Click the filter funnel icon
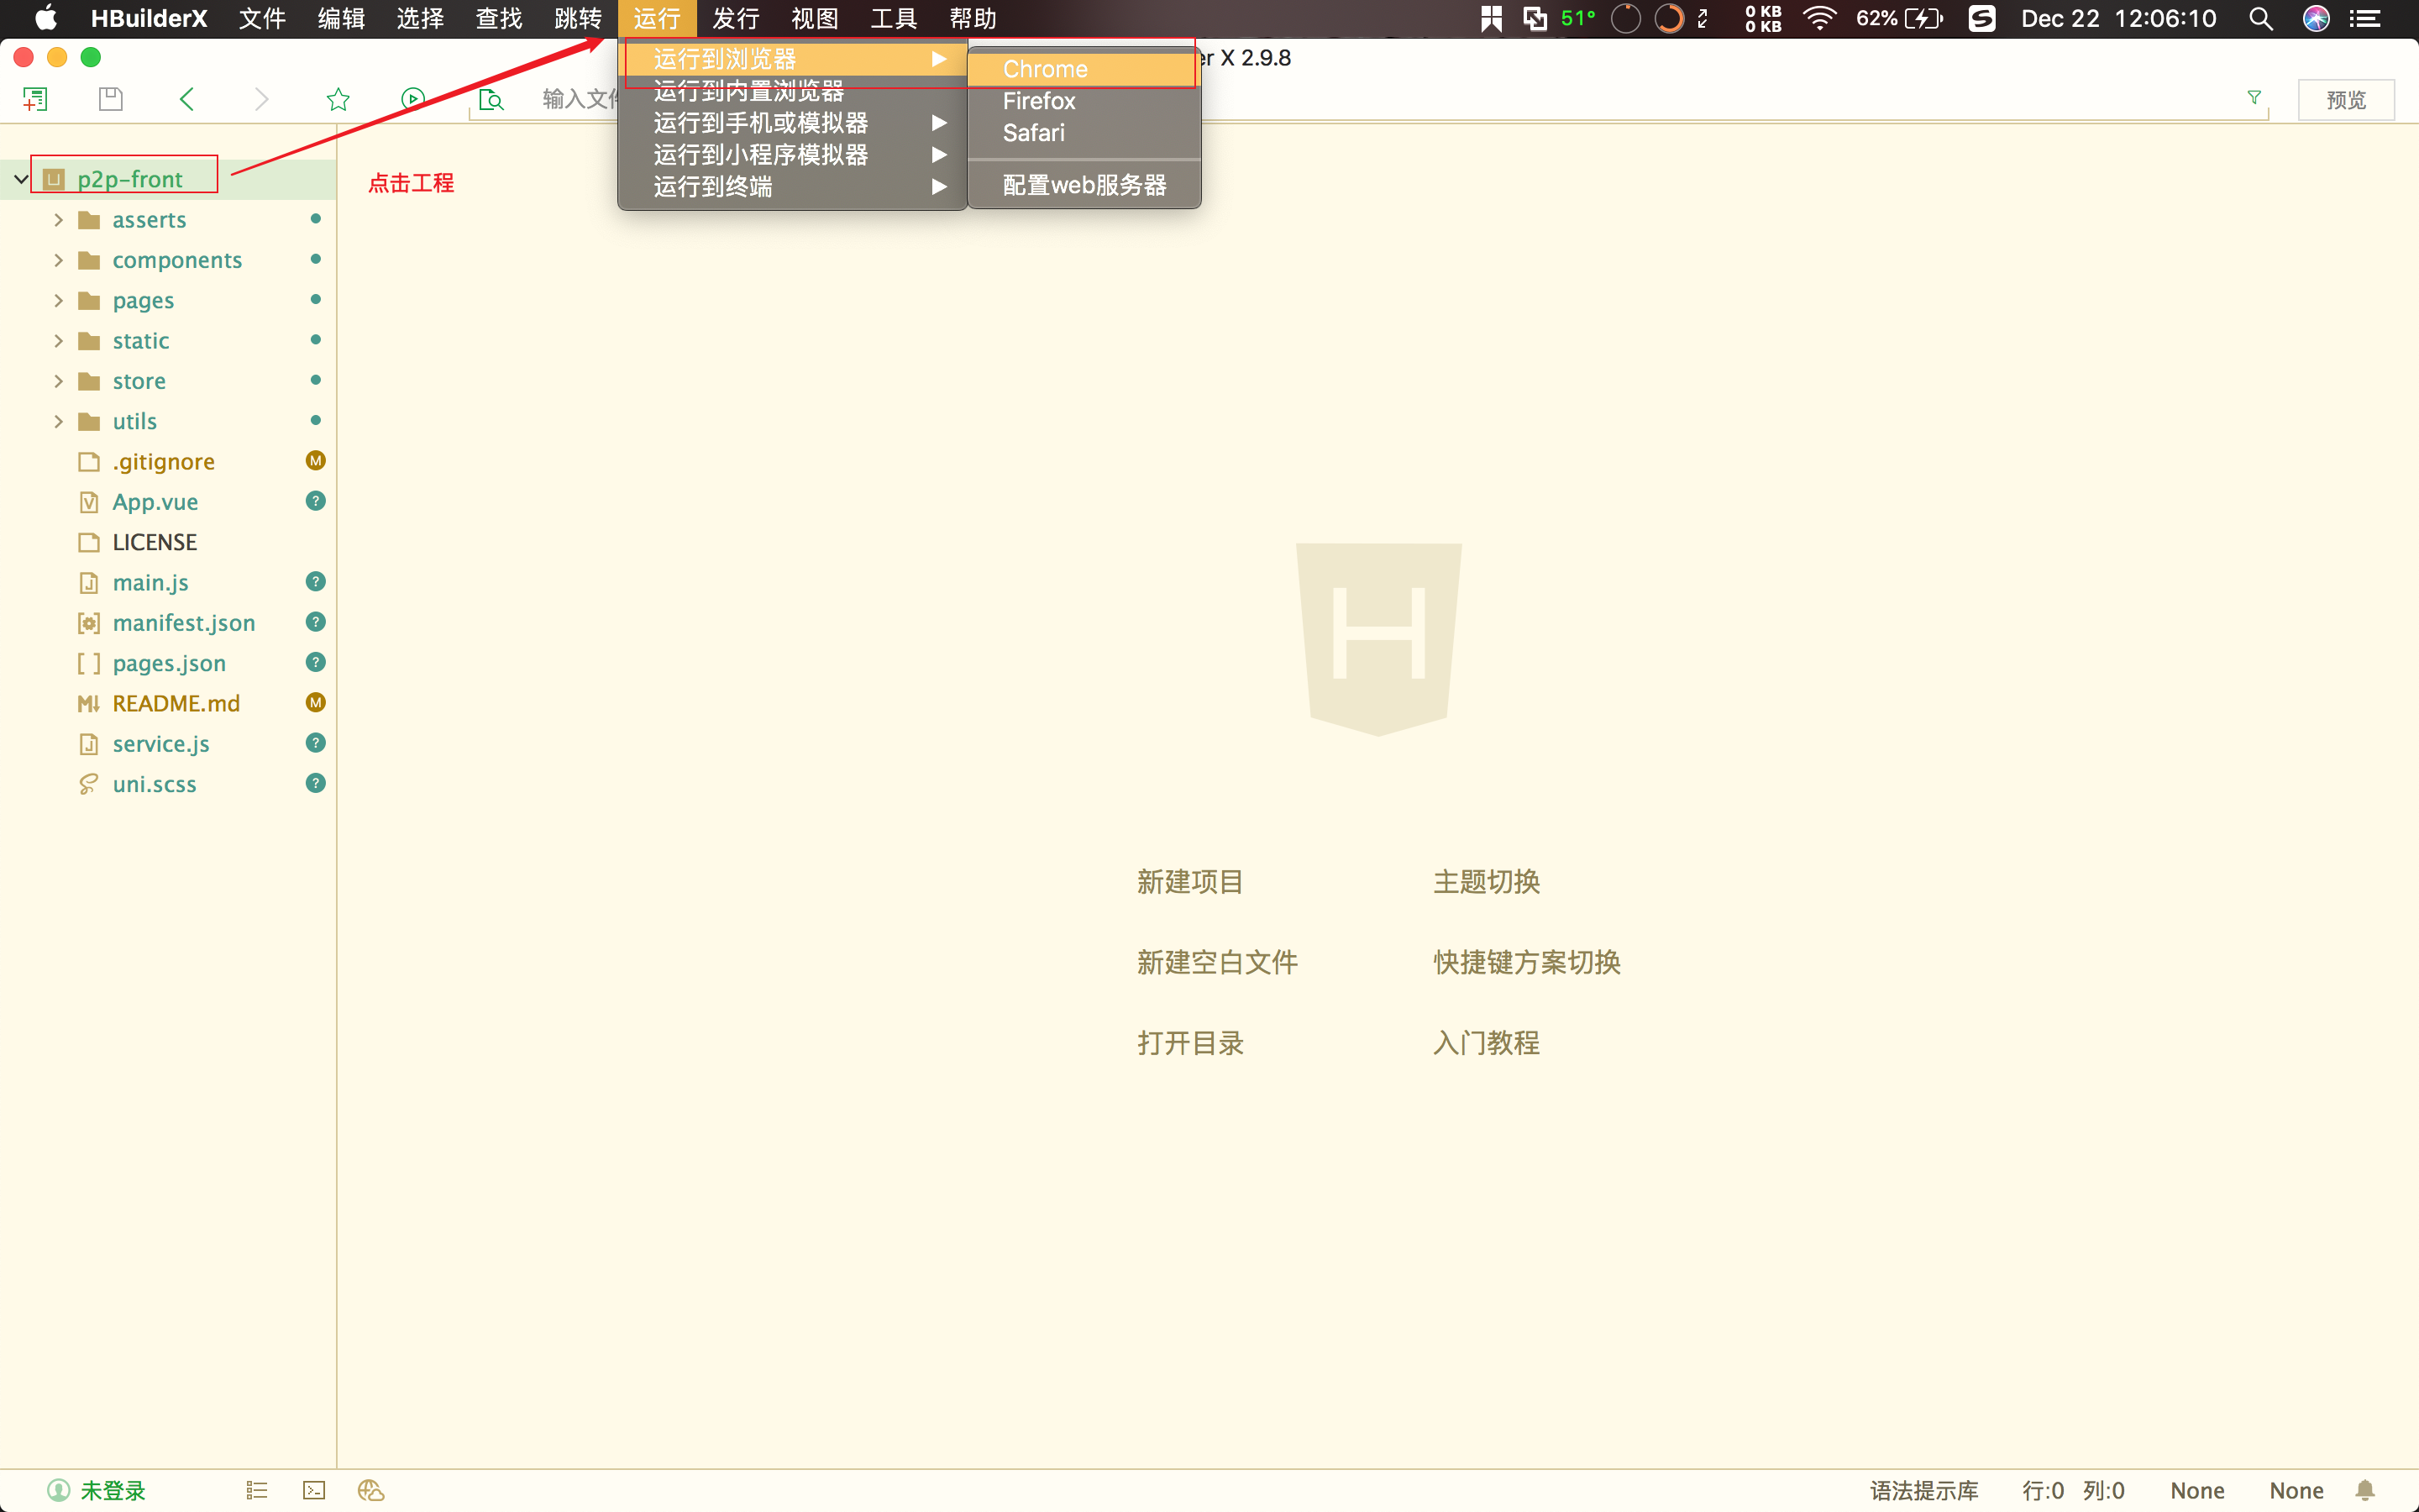 2254,97
